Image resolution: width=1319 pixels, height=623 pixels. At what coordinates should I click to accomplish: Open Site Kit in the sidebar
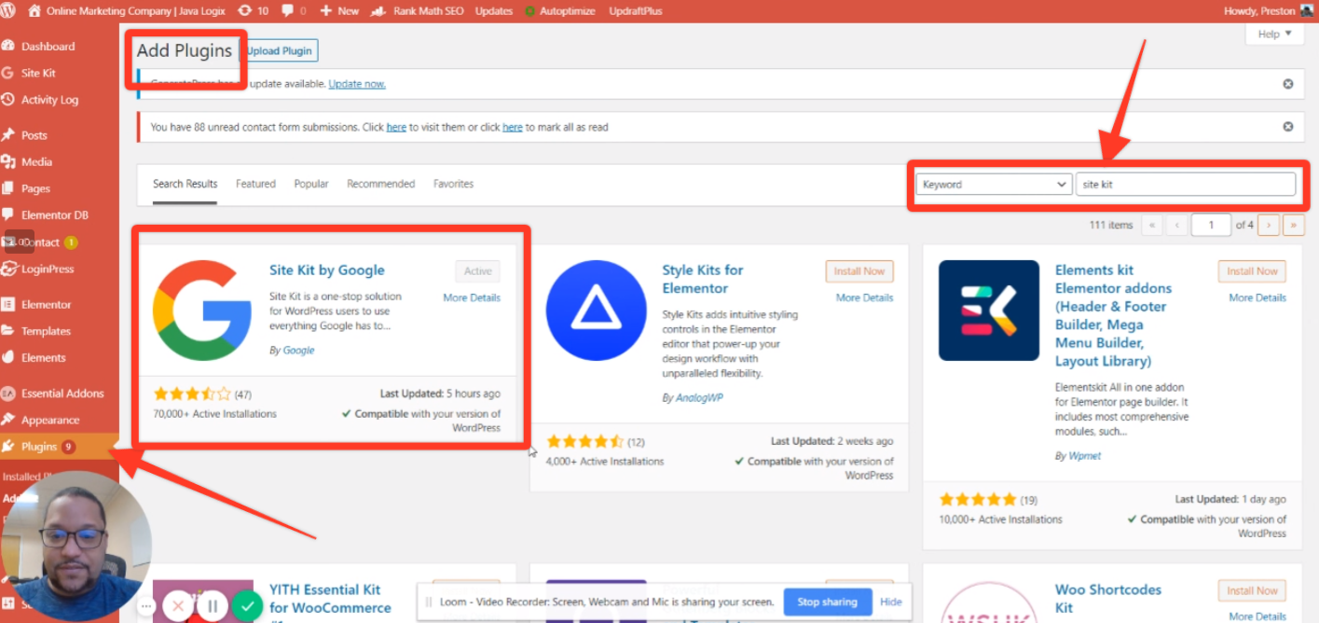(x=38, y=73)
